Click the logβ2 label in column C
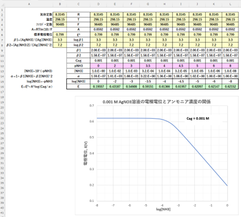Screen dimensions: 241x217 tap(78, 45)
